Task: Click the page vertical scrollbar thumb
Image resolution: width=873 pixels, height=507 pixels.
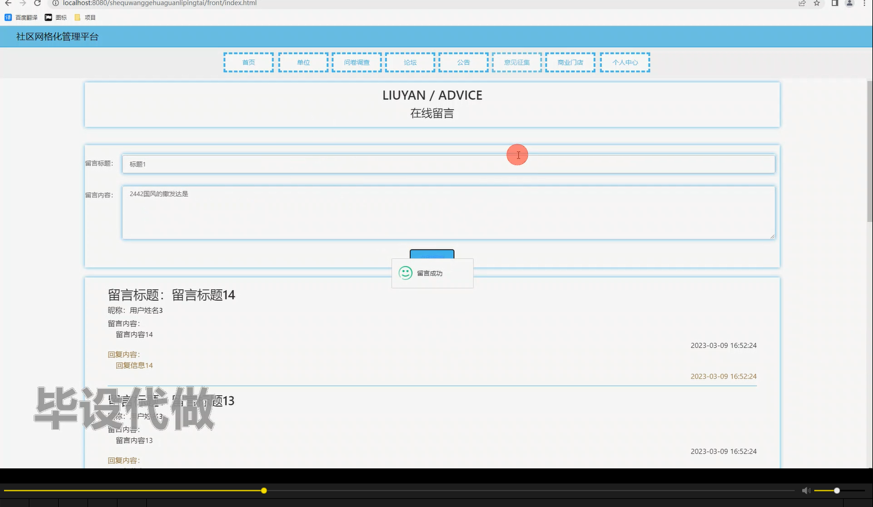Action: coord(870,151)
